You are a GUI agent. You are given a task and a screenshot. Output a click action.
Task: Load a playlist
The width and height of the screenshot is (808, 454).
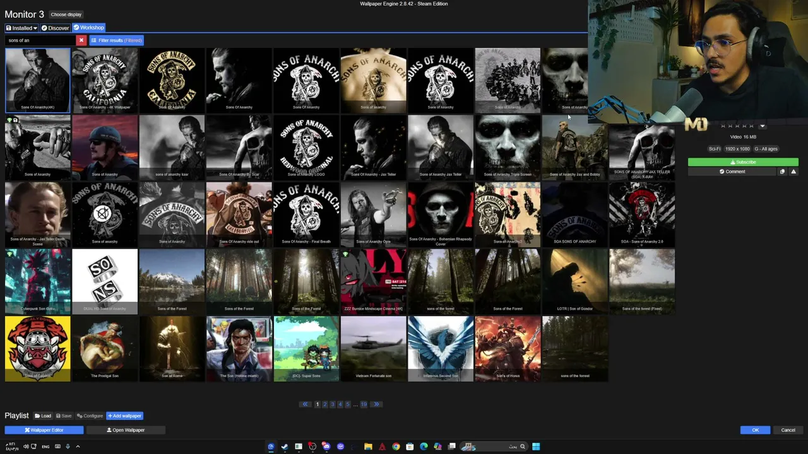click(43, 416)
